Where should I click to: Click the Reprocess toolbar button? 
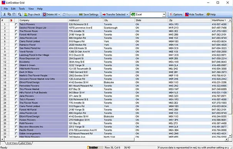tap(70, 14)
